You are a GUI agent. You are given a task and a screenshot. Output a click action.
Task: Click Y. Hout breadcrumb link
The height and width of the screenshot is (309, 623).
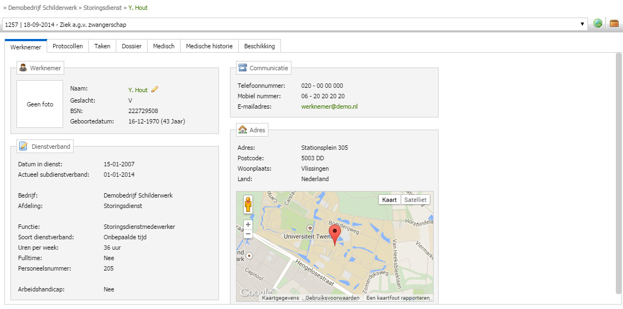138,8
